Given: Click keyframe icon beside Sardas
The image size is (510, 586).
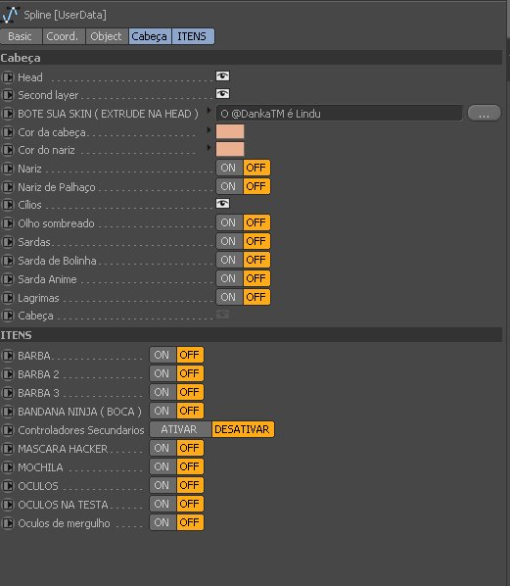Looking at the screenshot, I should [x=8, y=242].
